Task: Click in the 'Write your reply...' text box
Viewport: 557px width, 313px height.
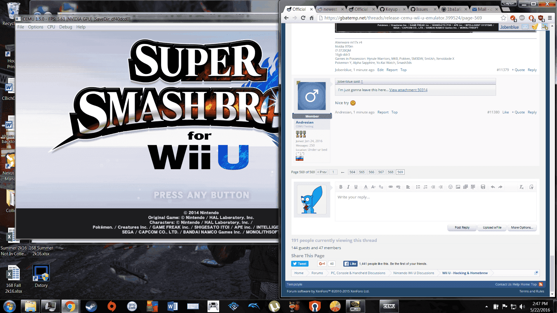Action: (436, 207)
